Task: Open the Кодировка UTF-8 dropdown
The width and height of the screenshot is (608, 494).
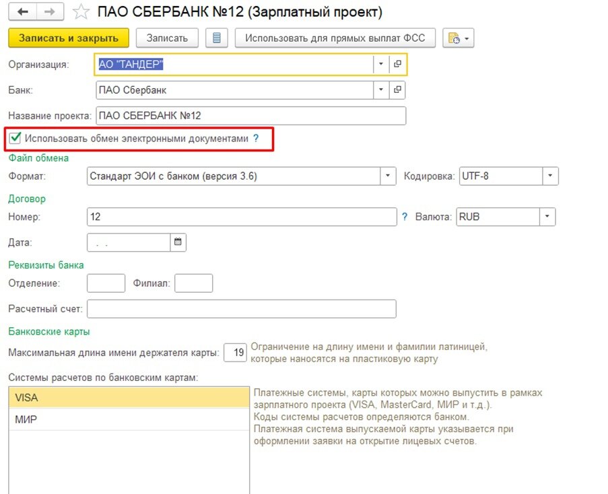Action: pyautogui.click(x=550, y=176)
